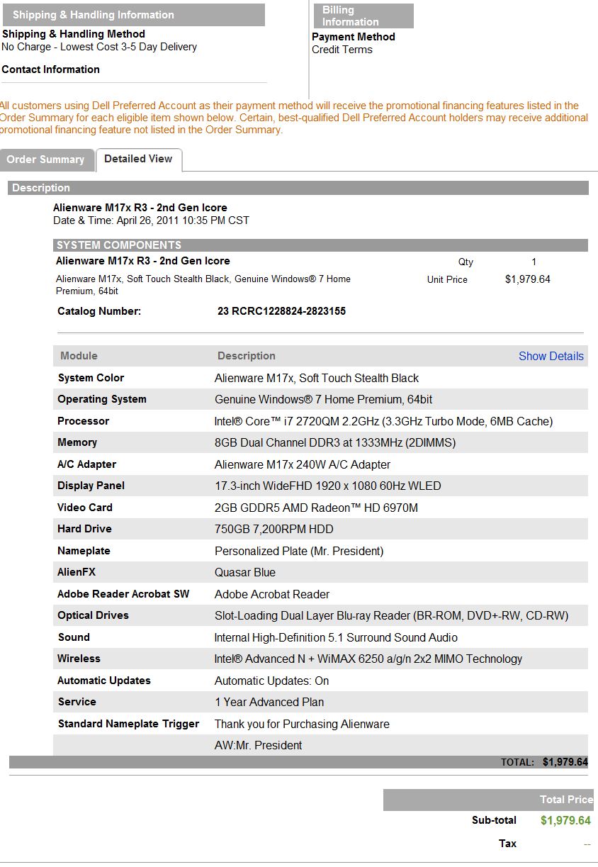Select "17.3-inch WideFHD 1920 x 1080 60Hz WLED"
Screen dimensions: 598x867
tap(328, 486)
